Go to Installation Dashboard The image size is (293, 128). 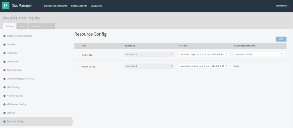click(x=56, y=6)
